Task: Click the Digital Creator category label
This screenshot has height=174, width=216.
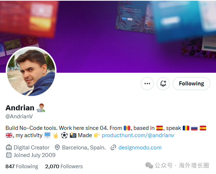Action: tap(31, 148)
